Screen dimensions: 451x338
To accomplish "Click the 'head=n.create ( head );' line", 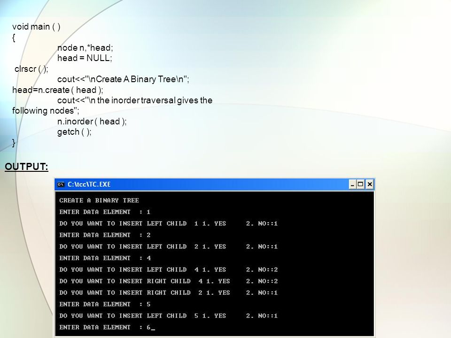I will (57, 90).
